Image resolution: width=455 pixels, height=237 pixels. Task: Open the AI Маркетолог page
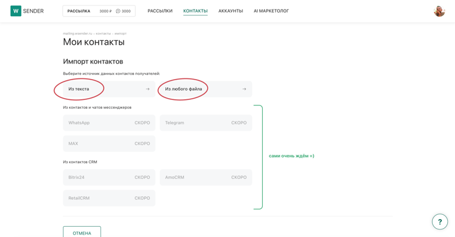coord(271,11)
